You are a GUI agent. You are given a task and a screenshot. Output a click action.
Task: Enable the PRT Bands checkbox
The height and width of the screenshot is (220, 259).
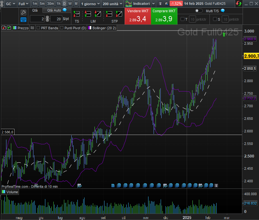(x=38, y=28)
